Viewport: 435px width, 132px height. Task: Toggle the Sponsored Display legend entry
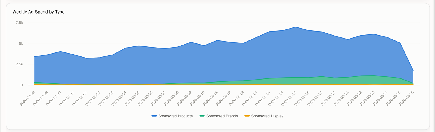click(x=264, y=116)
